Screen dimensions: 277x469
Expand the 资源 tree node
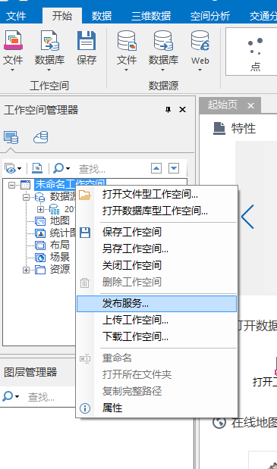[27, 270]
